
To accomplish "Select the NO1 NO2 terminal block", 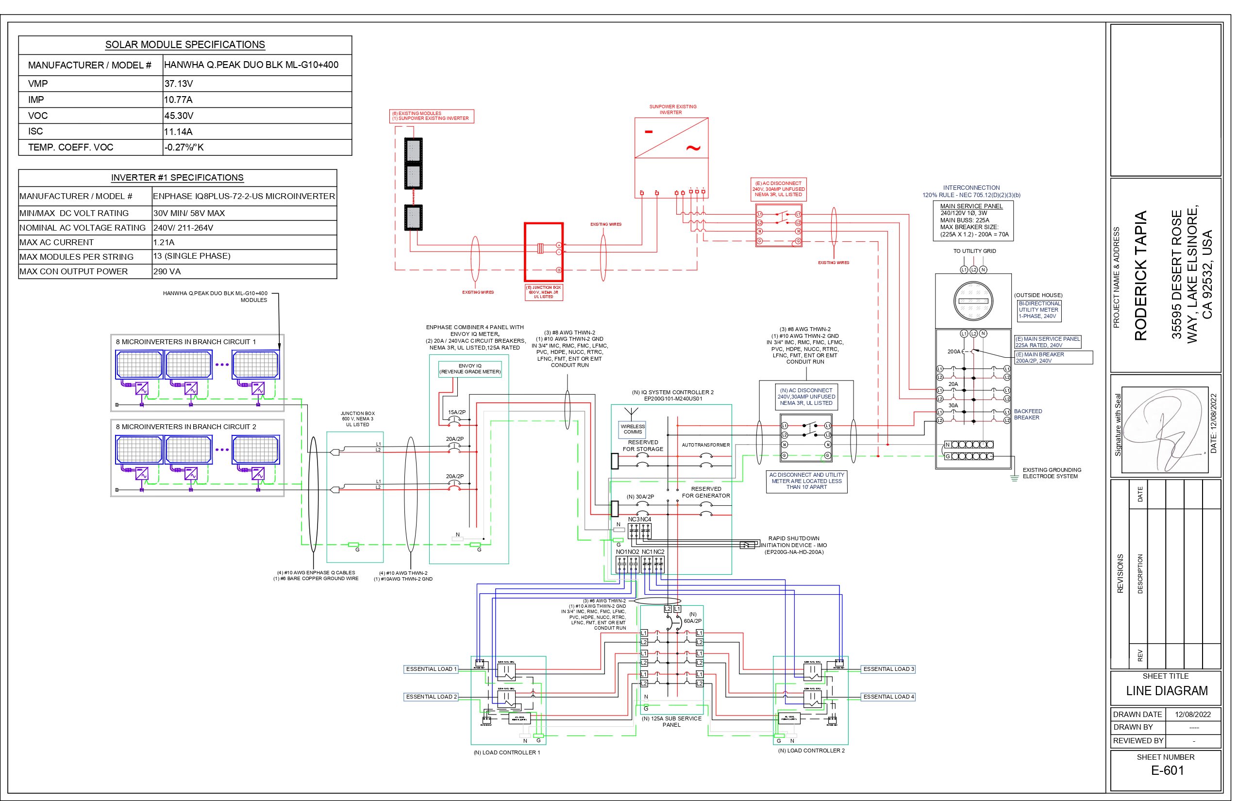I will (x=627, y=564).
